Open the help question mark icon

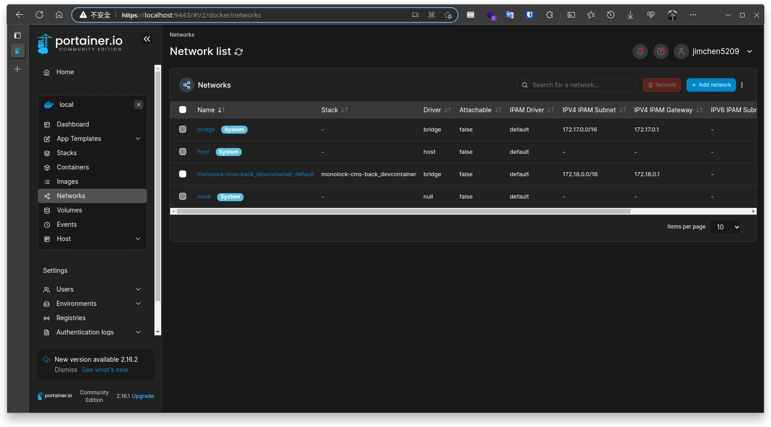coord(660,51)
